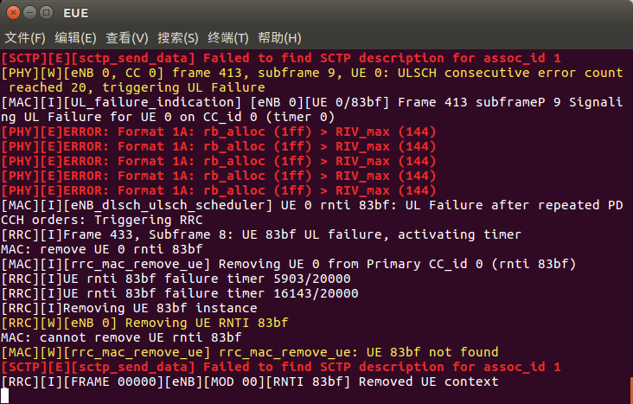This screenshot has height=404, width=633.
Task: Open the 查看(V) menu
Action: [x=127, y=38]
